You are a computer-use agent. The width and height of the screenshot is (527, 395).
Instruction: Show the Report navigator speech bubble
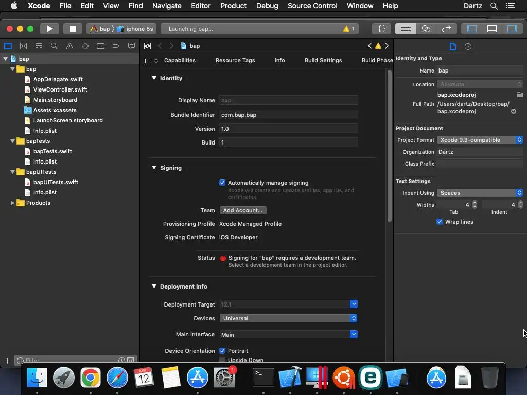pyautogui.click(x=131, y=46)
